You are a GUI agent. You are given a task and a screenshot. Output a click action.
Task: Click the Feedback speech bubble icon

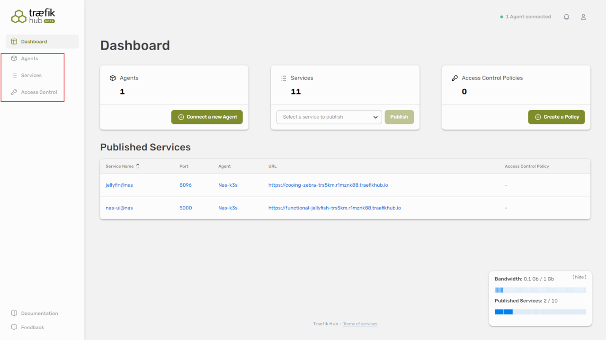click(x=14, y=327)
